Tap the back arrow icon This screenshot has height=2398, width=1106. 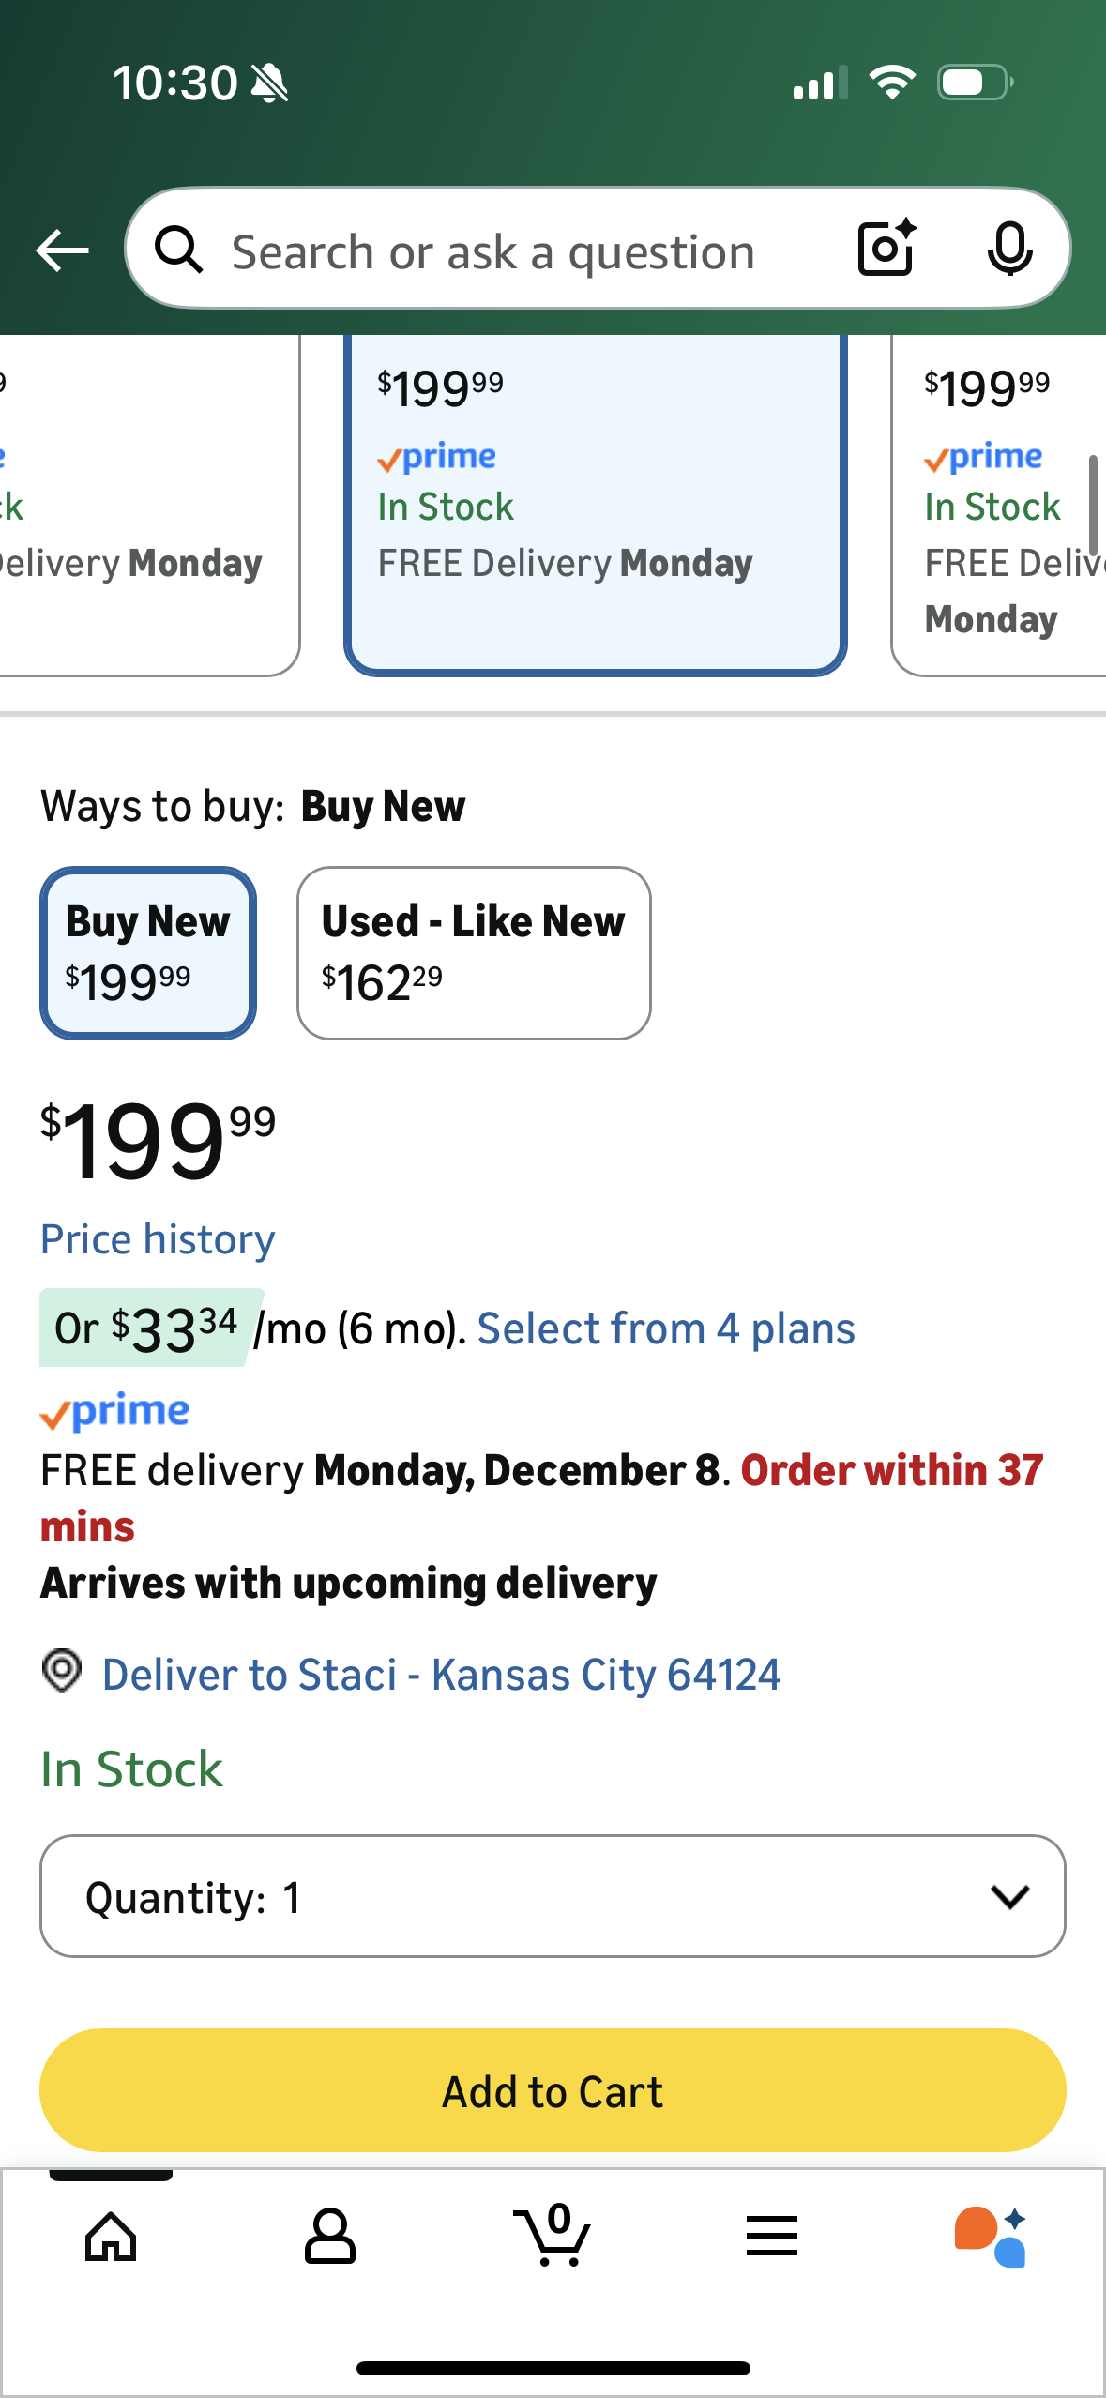click(x=62, y=250)
